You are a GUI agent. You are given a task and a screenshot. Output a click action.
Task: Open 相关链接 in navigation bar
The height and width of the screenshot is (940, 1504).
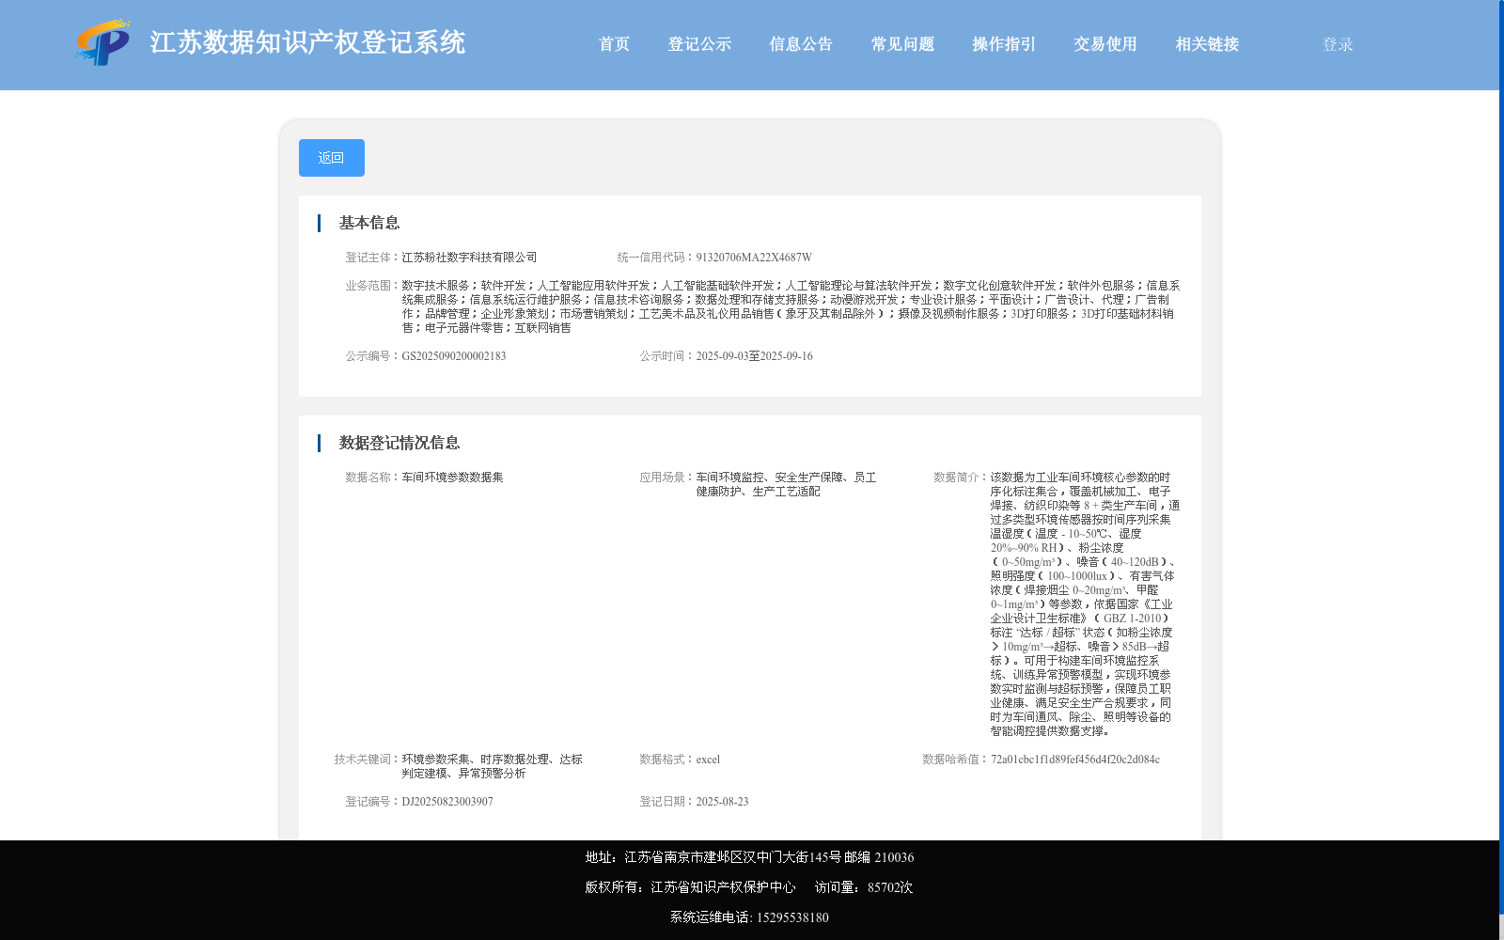tap(1207, 44)
